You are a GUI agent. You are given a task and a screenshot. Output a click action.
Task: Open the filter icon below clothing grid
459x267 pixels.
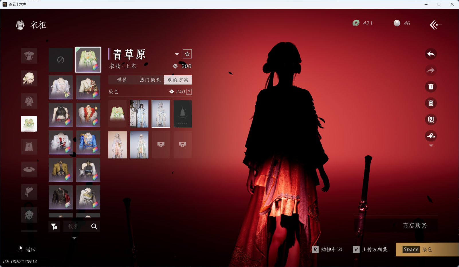click(54, 226)
